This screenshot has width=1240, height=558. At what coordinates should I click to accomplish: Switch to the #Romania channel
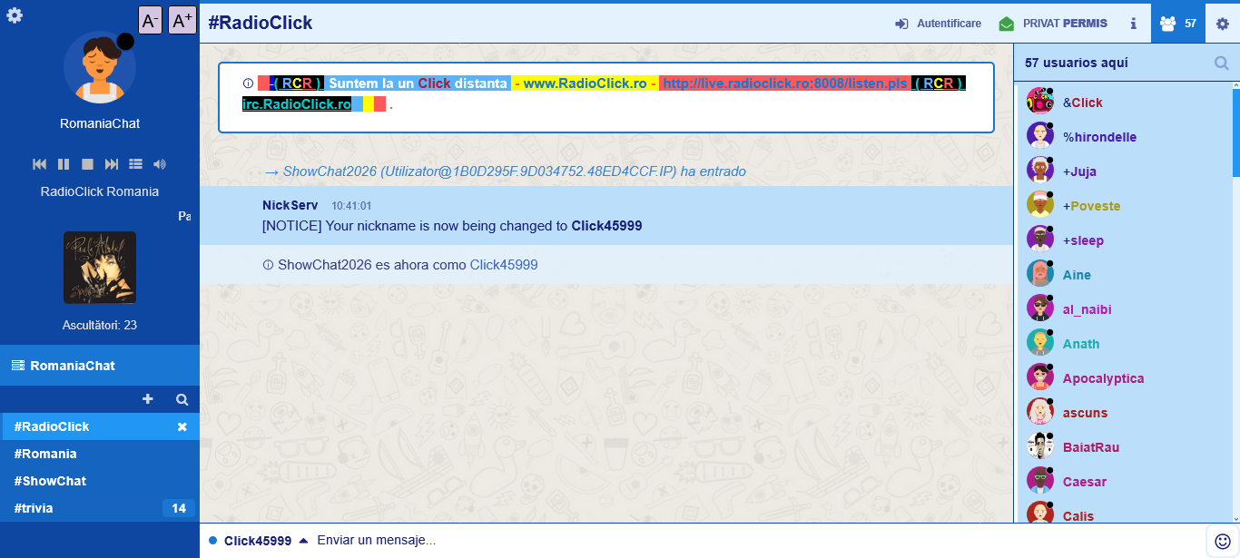pos(100,454)
